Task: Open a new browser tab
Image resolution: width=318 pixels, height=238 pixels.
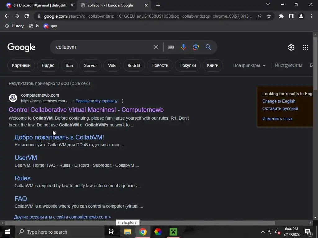Action: 158,6
